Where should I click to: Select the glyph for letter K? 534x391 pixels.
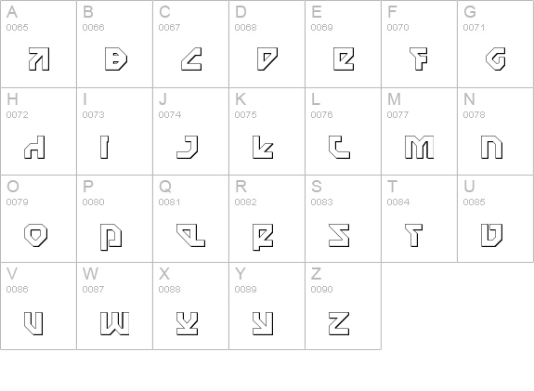(263, 147)
